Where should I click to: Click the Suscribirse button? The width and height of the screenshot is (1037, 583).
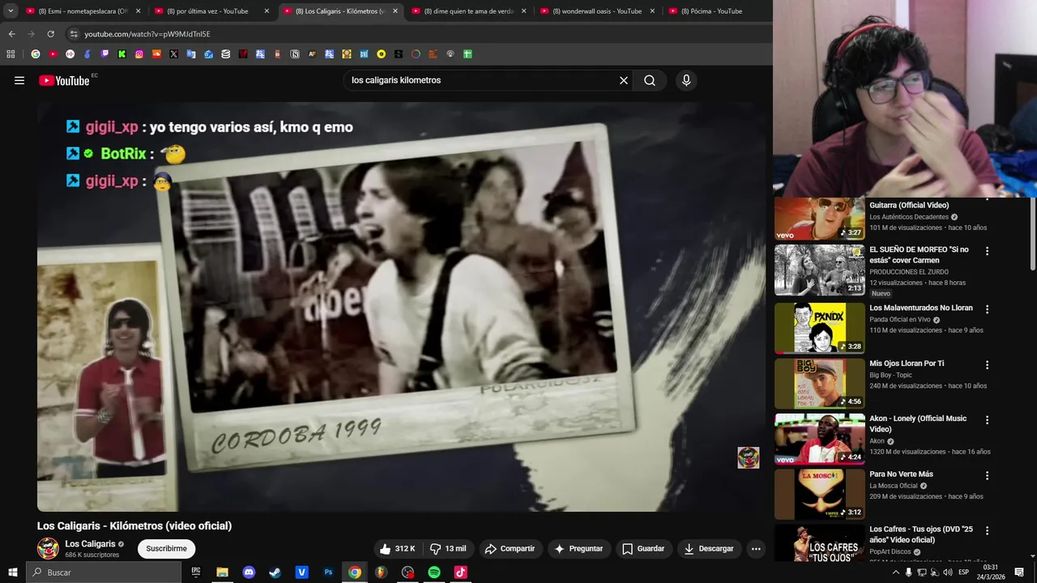[x=166, y=549]
